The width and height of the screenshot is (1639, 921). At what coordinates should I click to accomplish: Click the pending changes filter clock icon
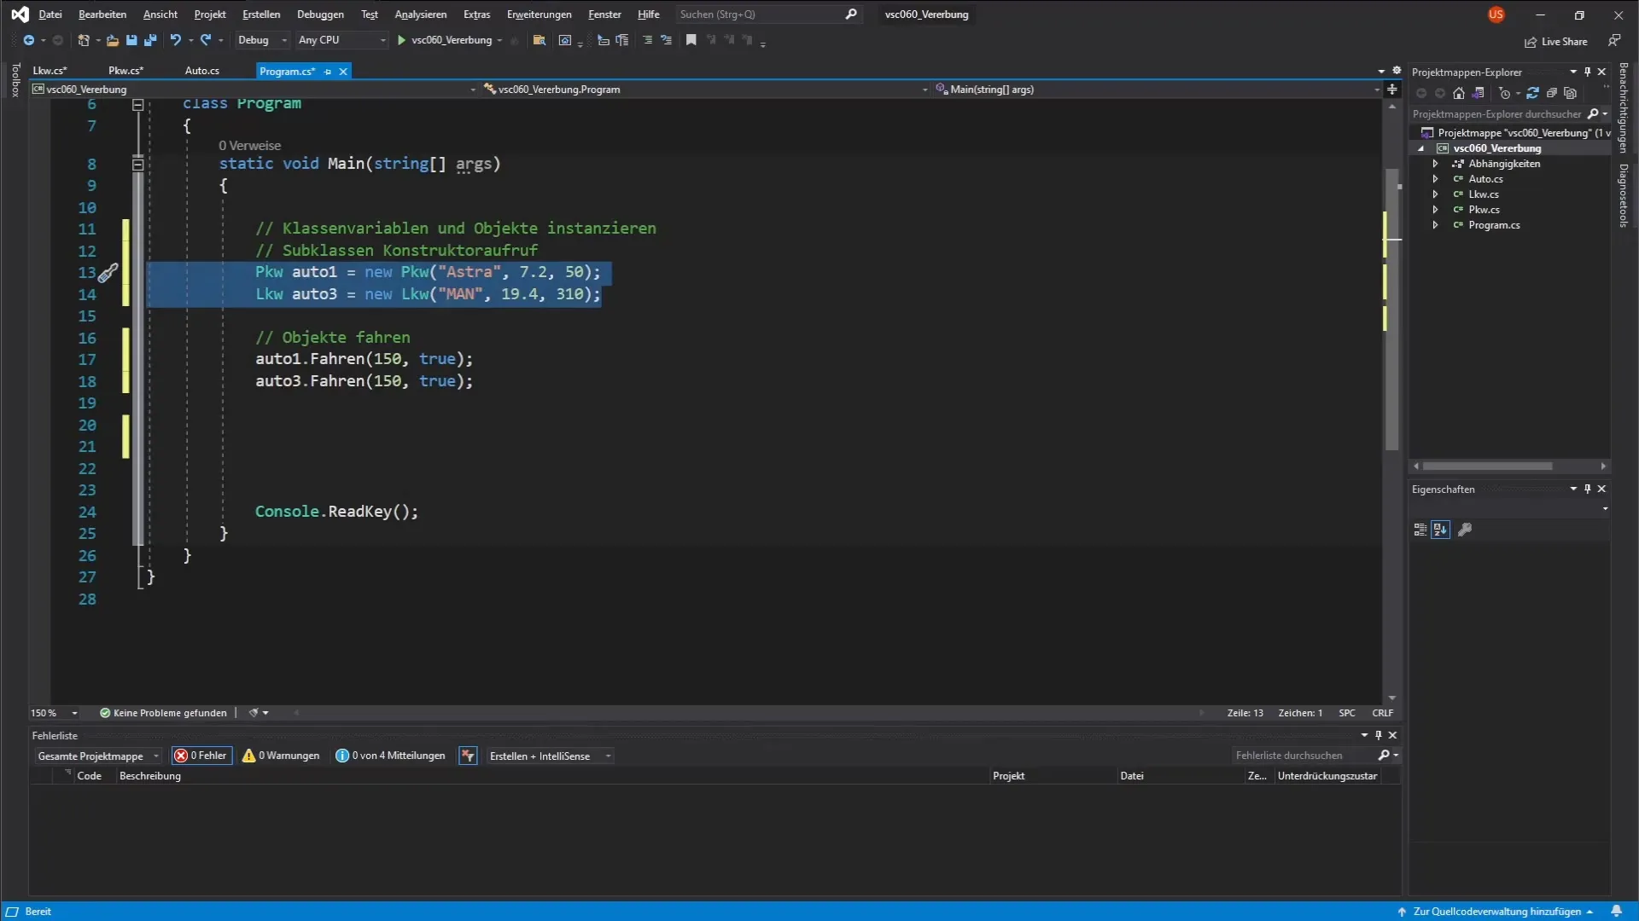click(x=1504, y=94)
